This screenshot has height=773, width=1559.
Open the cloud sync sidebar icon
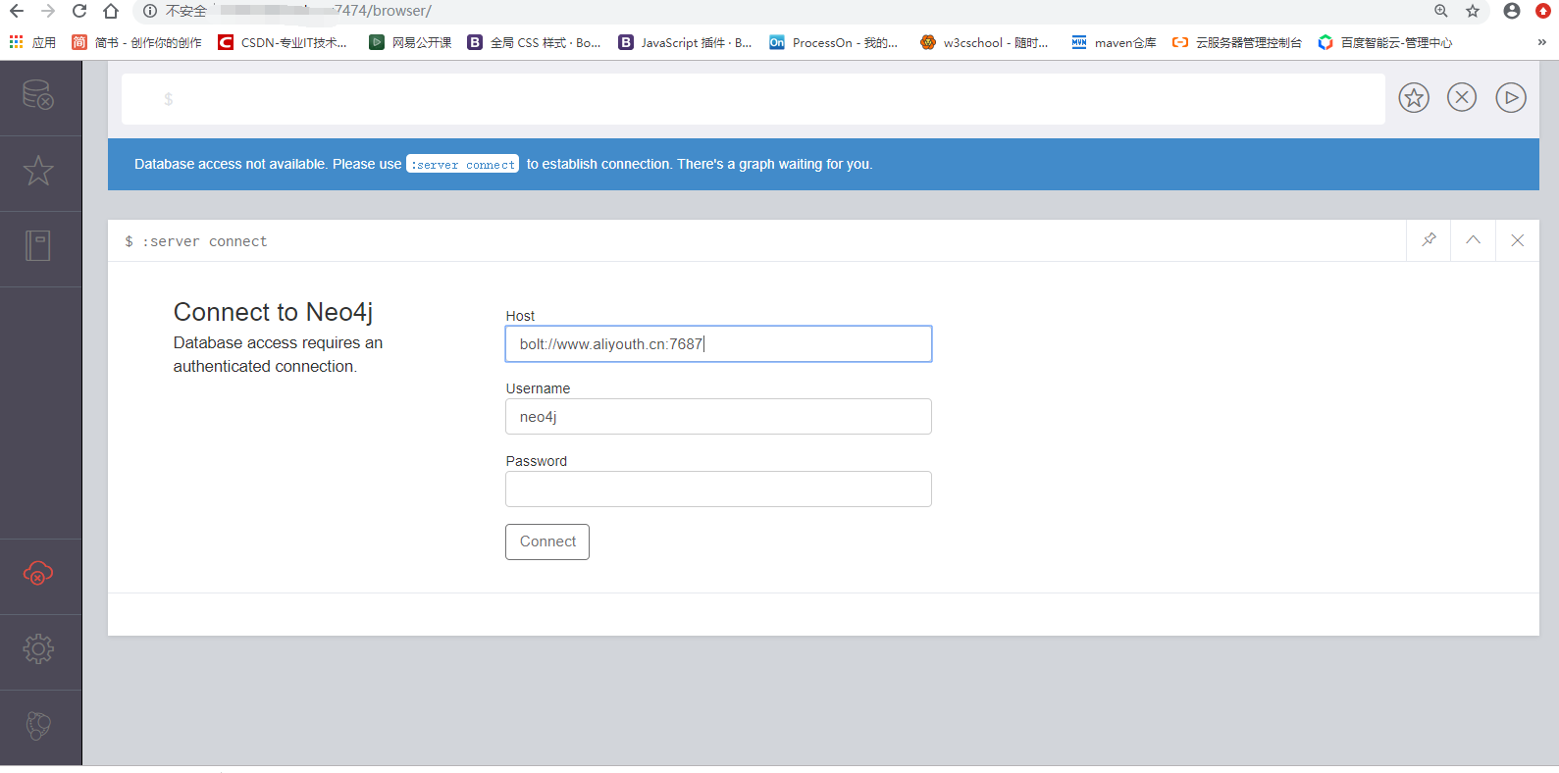[38, 573]
